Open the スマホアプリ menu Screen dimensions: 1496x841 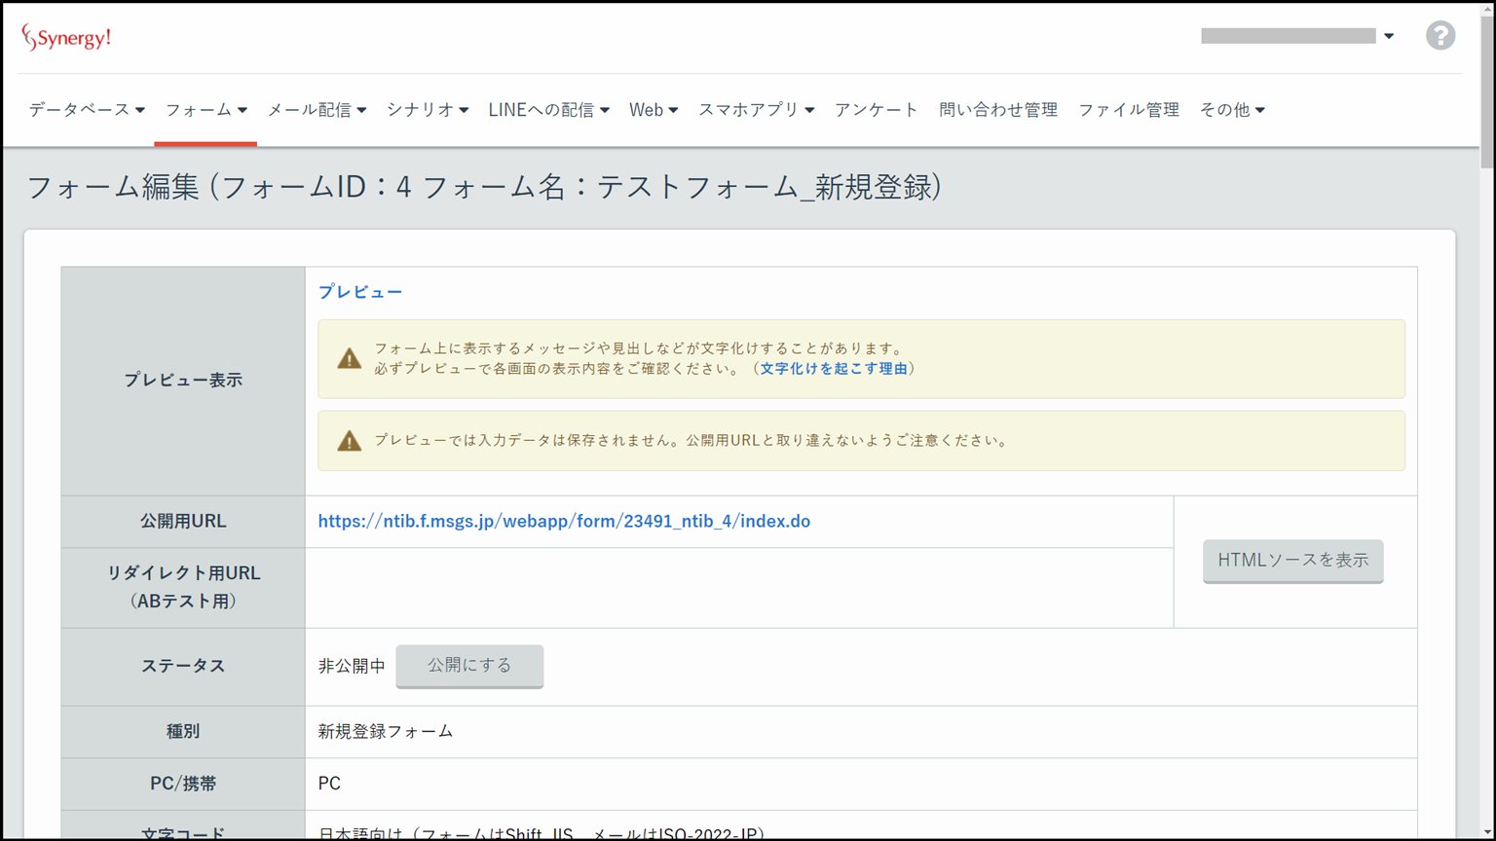coord(756,110)
